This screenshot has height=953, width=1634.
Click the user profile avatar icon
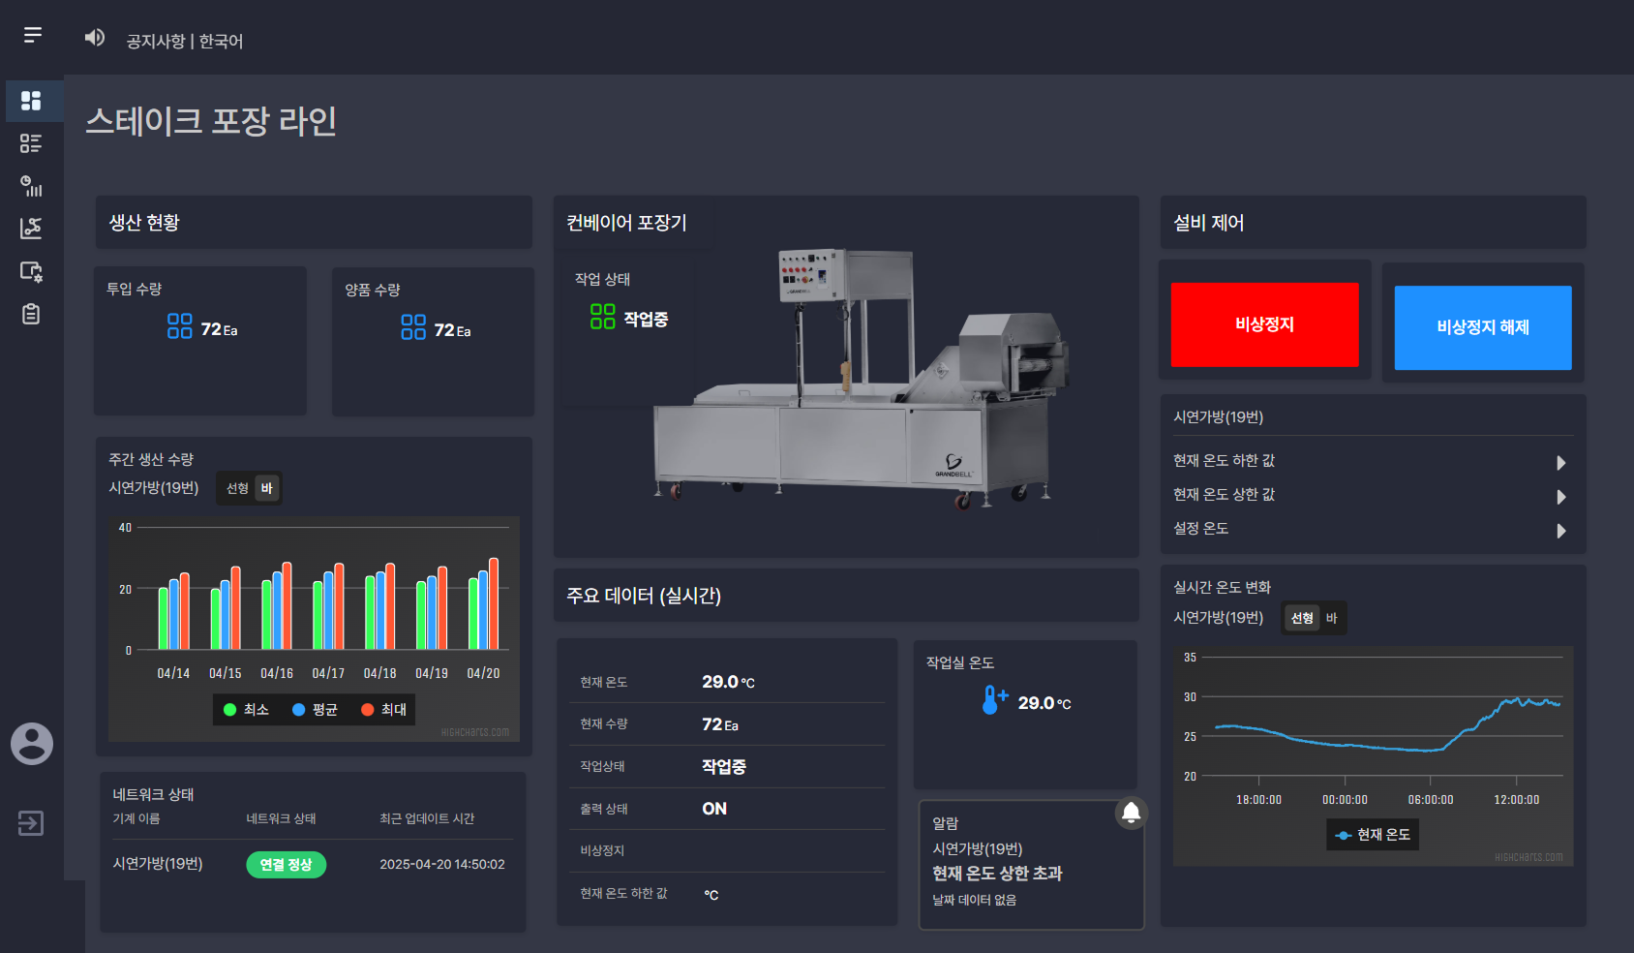(x=32, y=744)
